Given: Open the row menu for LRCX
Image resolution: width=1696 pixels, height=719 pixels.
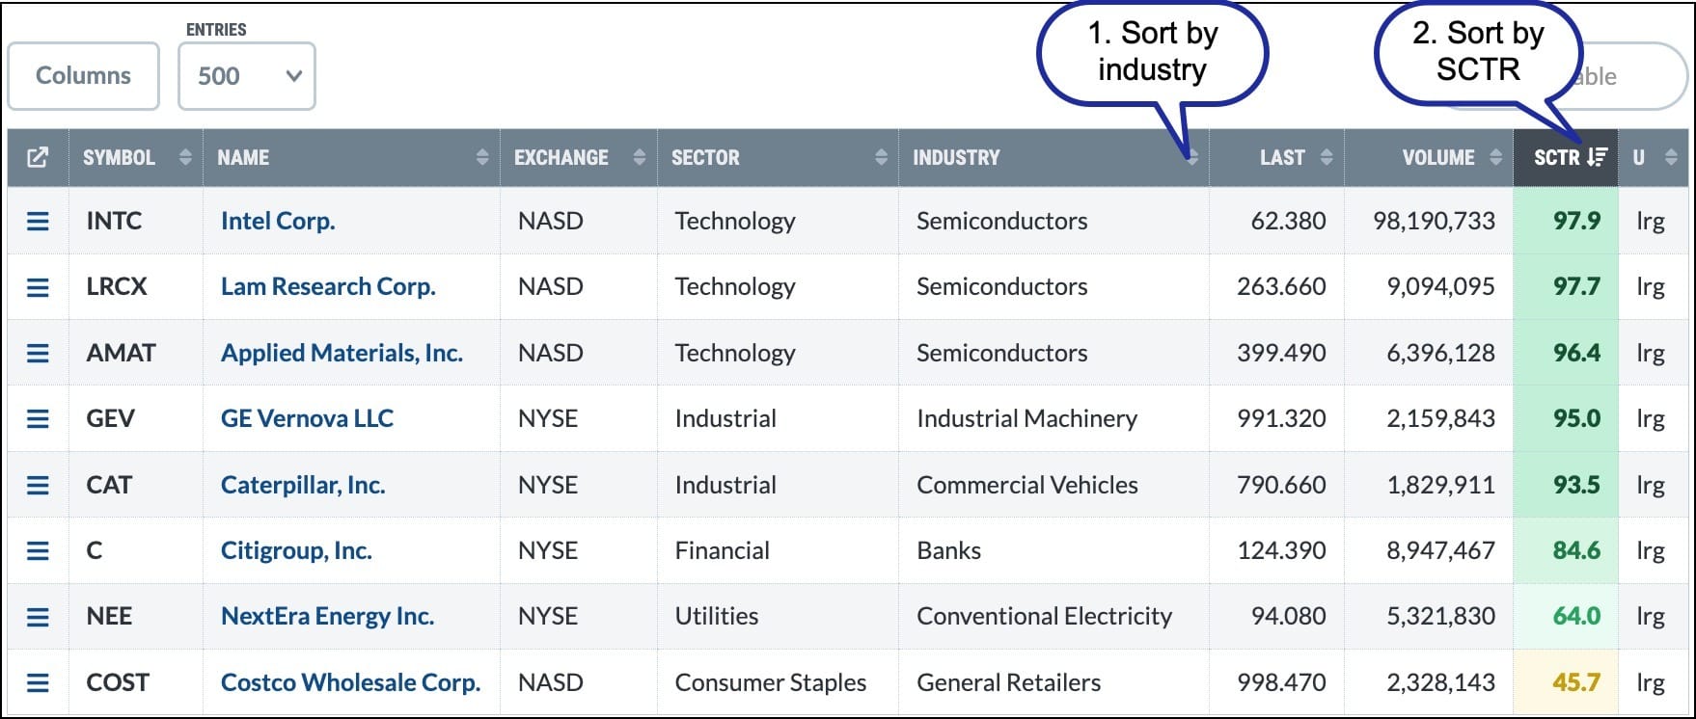Looking at the screenshot, I should (38, 287).
